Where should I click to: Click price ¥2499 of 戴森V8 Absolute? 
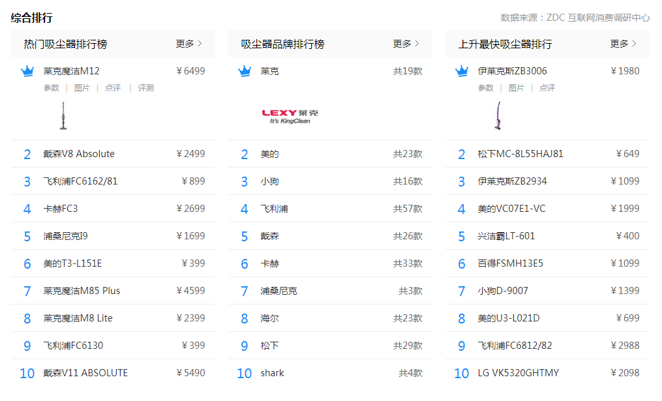tap(191, 154)
